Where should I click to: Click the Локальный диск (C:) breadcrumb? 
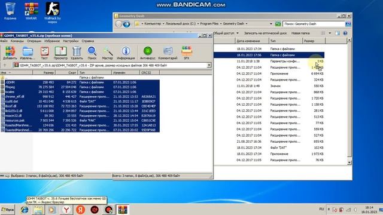pyautogui.click(x=181, y=24)
